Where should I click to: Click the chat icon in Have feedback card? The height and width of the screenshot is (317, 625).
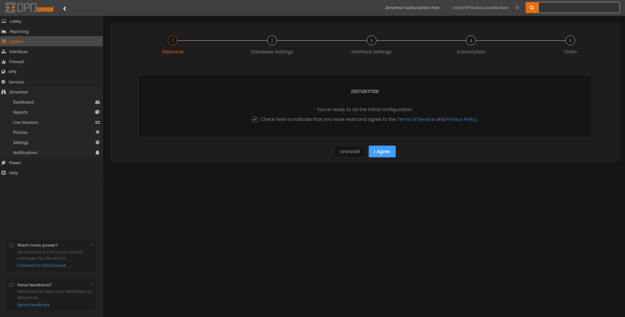coord(11,285)
